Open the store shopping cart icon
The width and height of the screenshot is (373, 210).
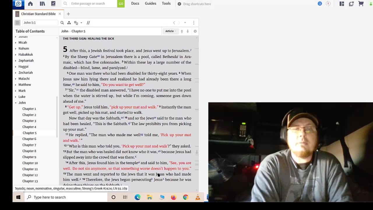[361, 4]
